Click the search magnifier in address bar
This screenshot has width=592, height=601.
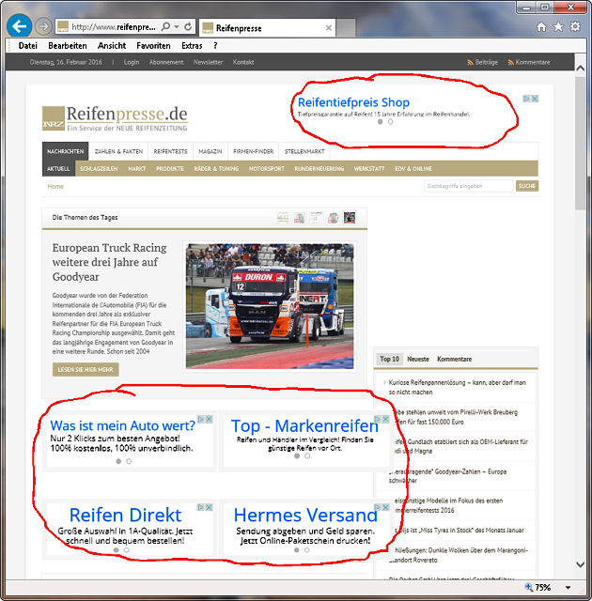click(x=165, y=27)
